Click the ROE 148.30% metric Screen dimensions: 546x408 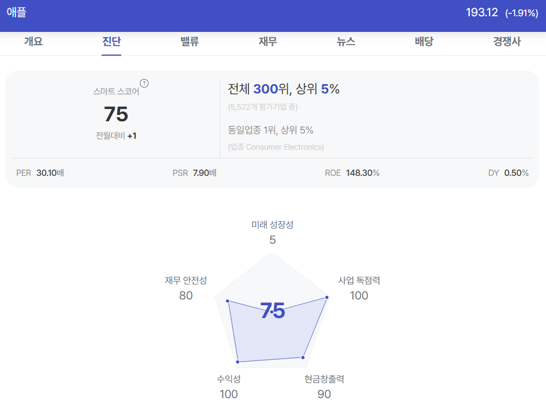352,173
